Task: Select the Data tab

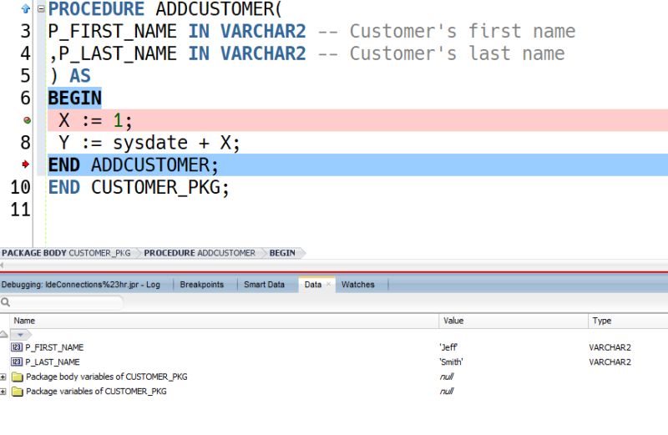Action: click(312, 284)
